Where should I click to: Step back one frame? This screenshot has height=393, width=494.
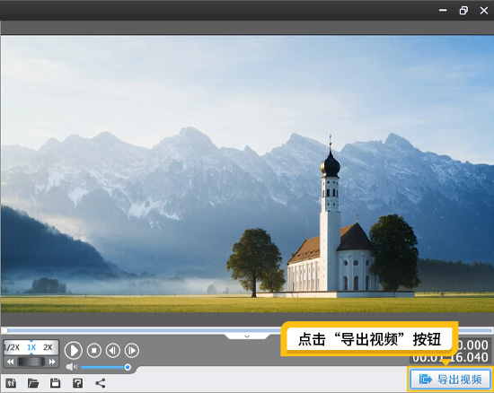coord(113,350)
